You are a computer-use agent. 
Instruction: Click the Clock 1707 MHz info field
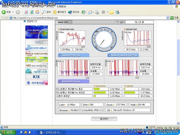pyautogui.click(x=116, y=105)
